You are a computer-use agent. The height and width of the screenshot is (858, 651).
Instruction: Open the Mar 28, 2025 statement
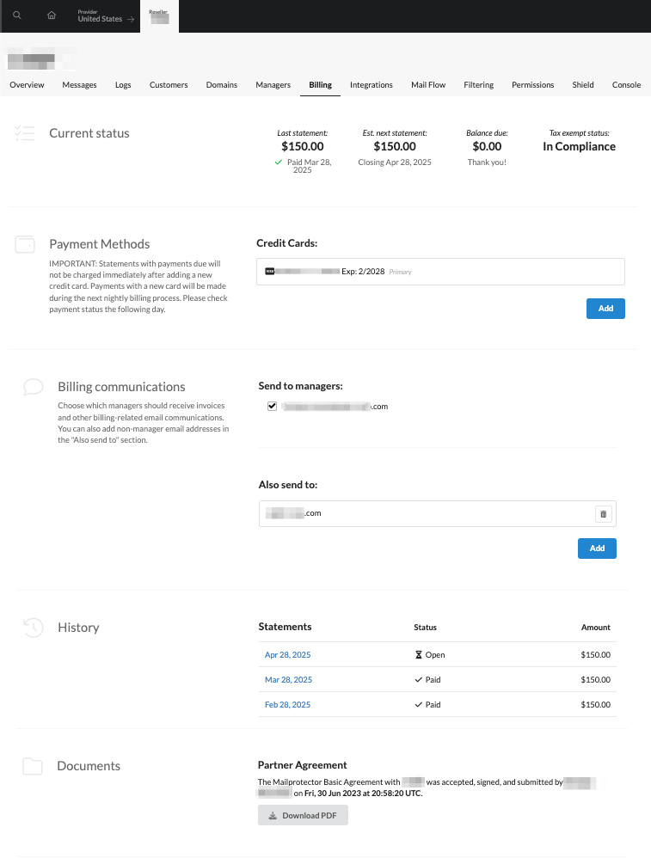pyautogui.click(x=288, y=680)
